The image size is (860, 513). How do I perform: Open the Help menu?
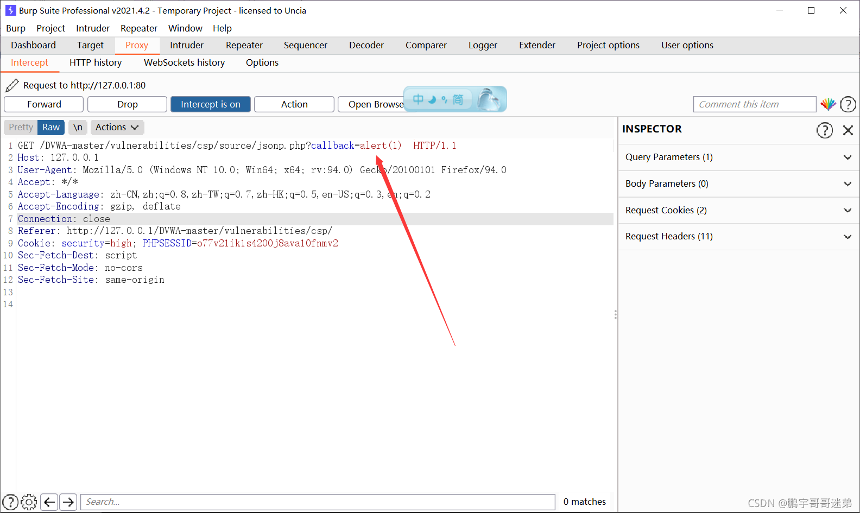222,28
